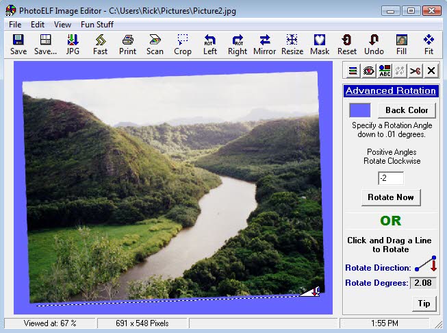This screenshot has height=333, width=447.
Task: Click the blue back color swatch
Action: pyautogui.click(x=360, y=110)
